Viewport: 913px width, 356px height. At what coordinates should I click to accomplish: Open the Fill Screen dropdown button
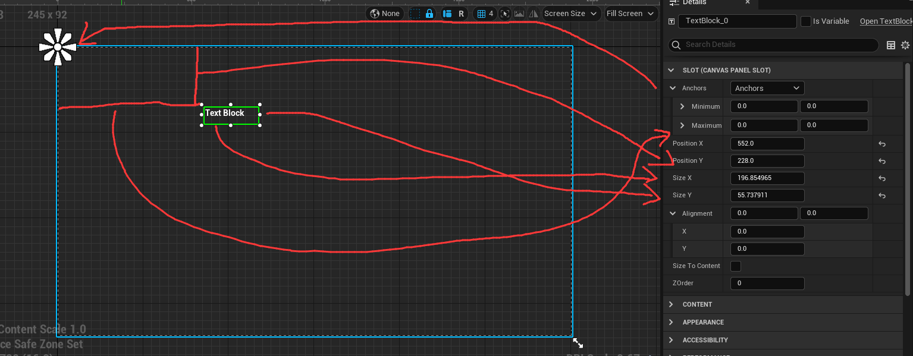(630, 14)
